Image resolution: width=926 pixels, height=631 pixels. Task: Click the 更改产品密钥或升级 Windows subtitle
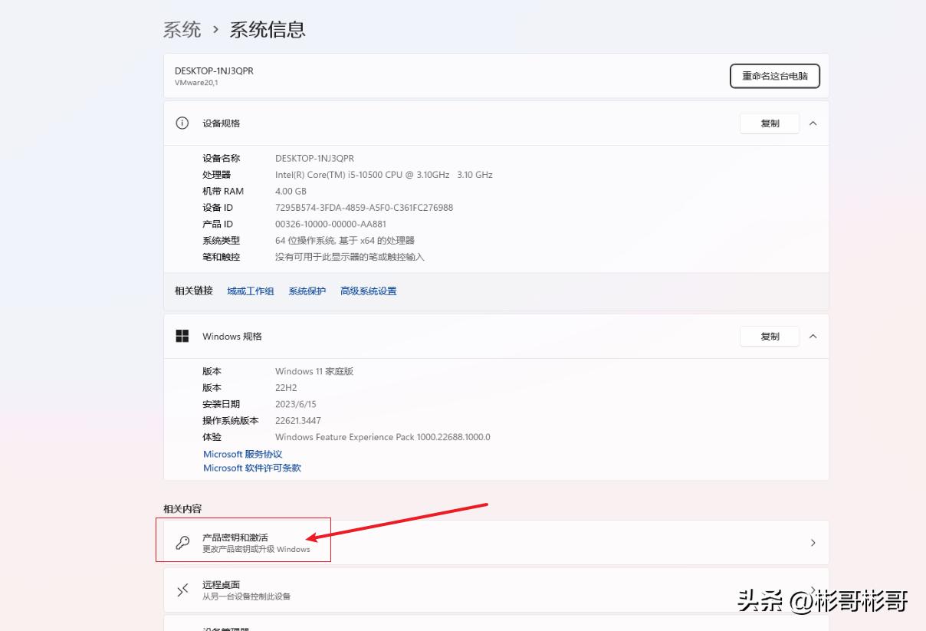tap(256, 549)
